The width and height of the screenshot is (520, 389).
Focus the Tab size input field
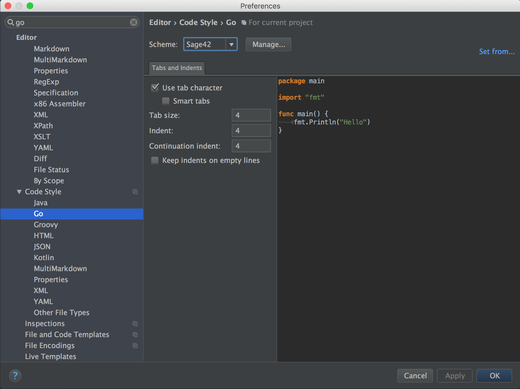point(251,115)
